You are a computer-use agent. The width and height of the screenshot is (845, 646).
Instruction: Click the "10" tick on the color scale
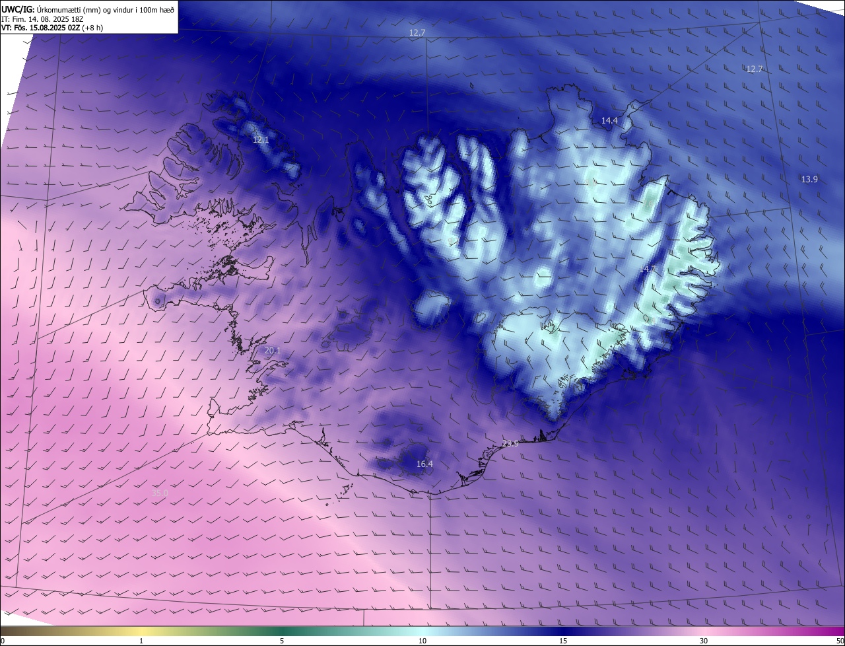422,641
